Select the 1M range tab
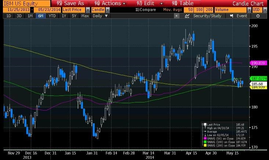The image size is (269, 160). coord(30,16)
